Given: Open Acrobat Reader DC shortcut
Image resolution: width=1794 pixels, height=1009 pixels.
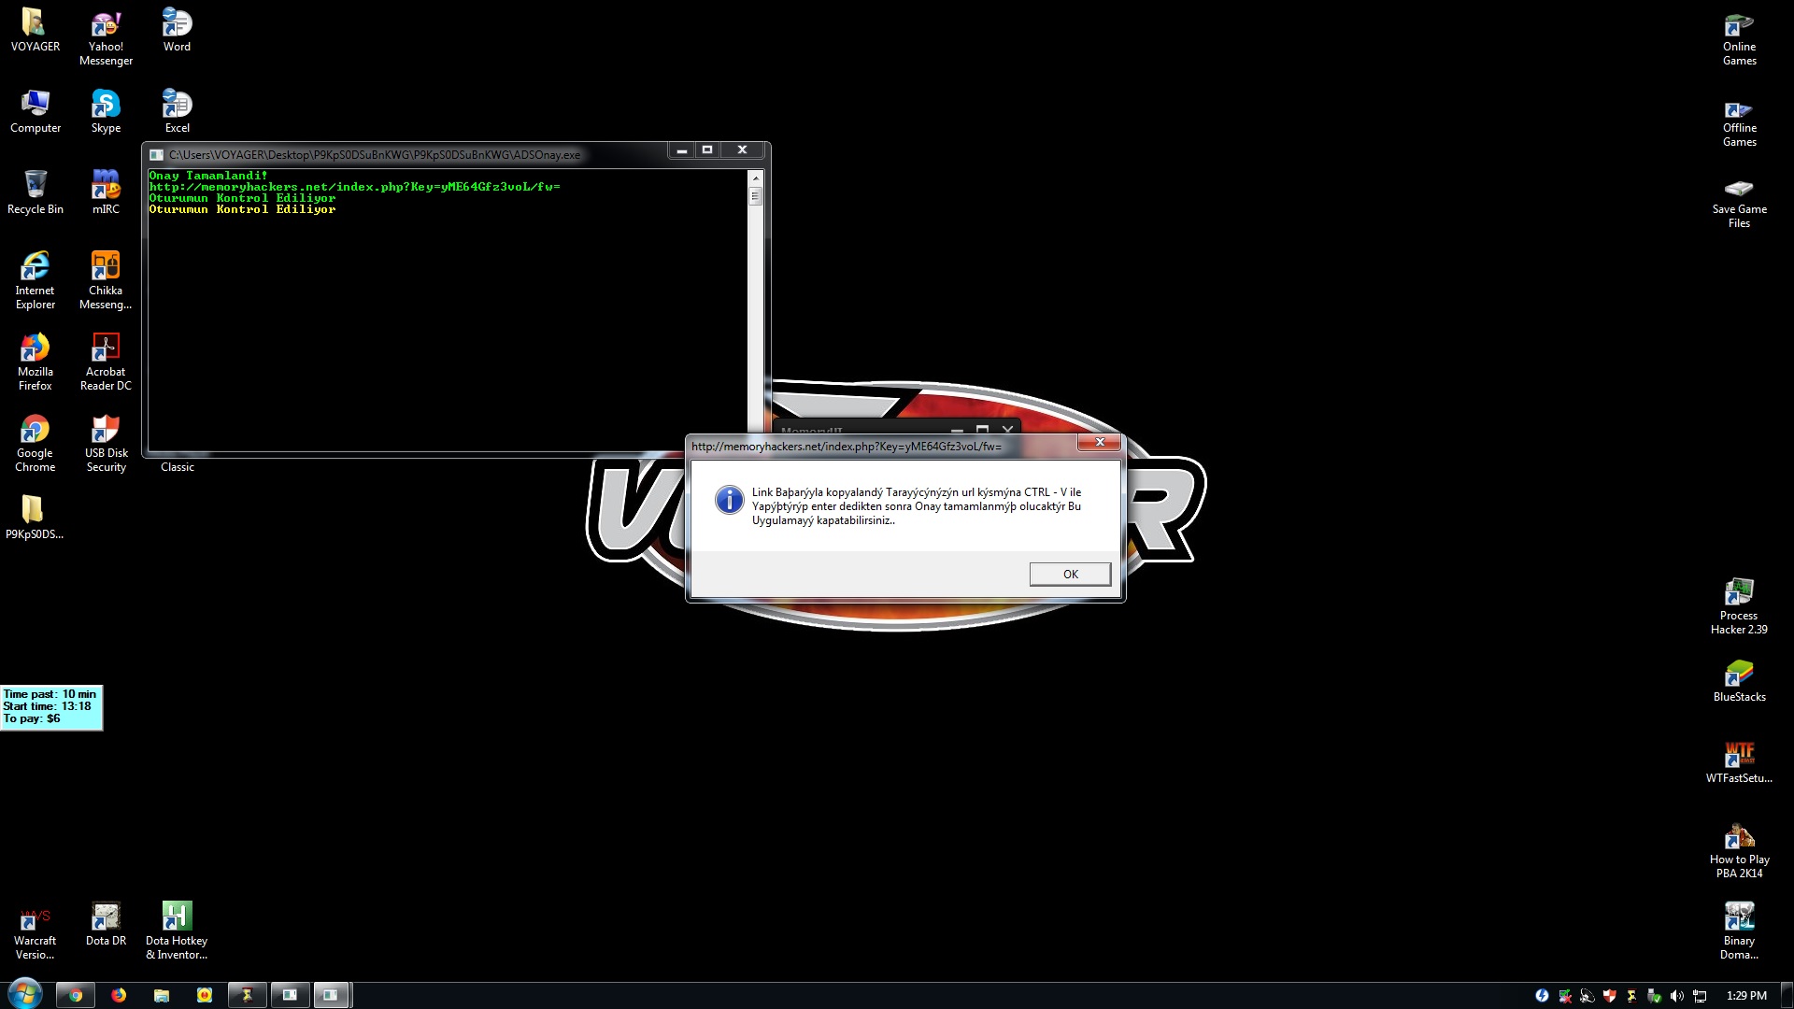Looking at the screenshot, I should (x=106, y=362).
